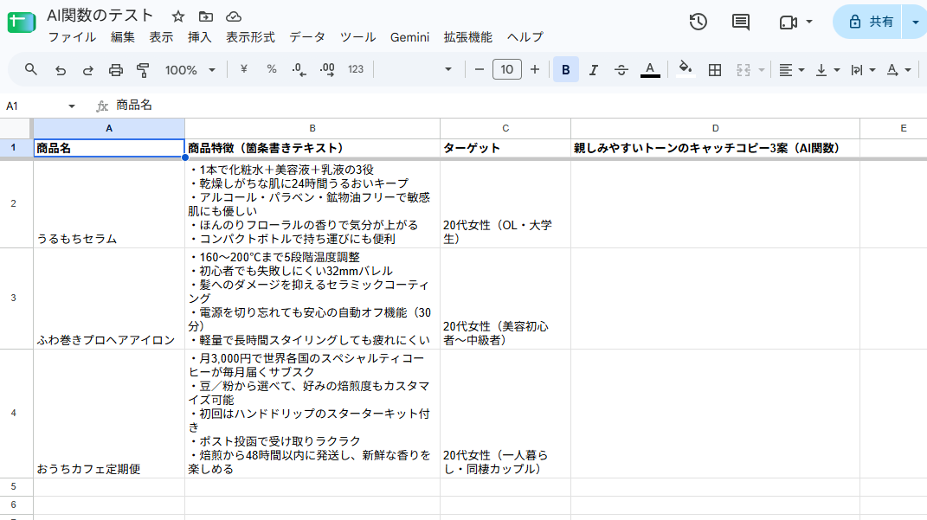Open the borders menu
The height and width of the screenshot is (520, 927).
(x=715, y=70)
